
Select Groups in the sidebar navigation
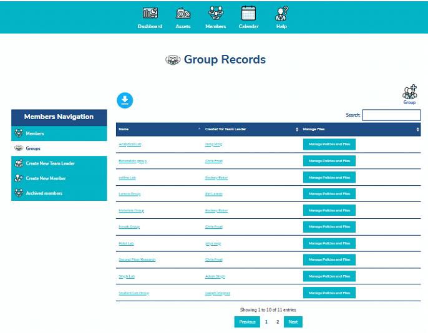pyautogui.click(x=33, y=149)
